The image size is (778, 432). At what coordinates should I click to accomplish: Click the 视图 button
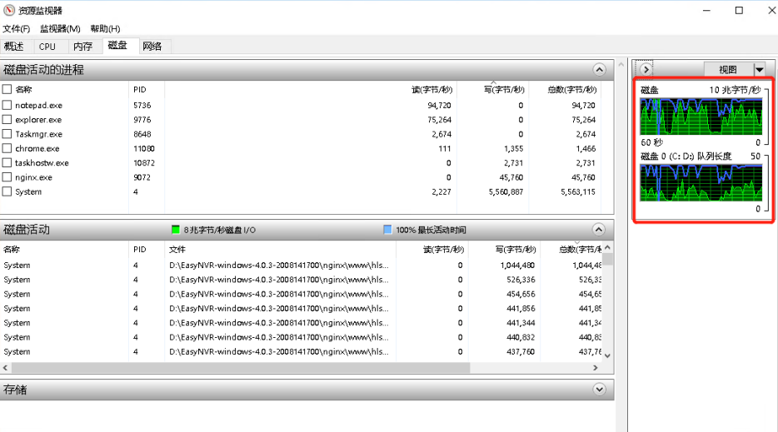(x=728, y=70)
